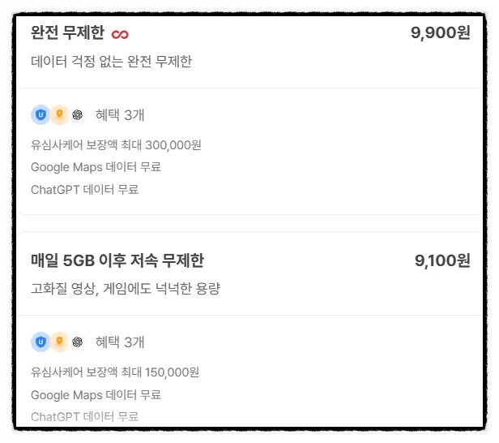This screenshot has height=443, width=499.
Task: Click the 9,100원 price
Action: pyautogui.click(x=442, y=260)
